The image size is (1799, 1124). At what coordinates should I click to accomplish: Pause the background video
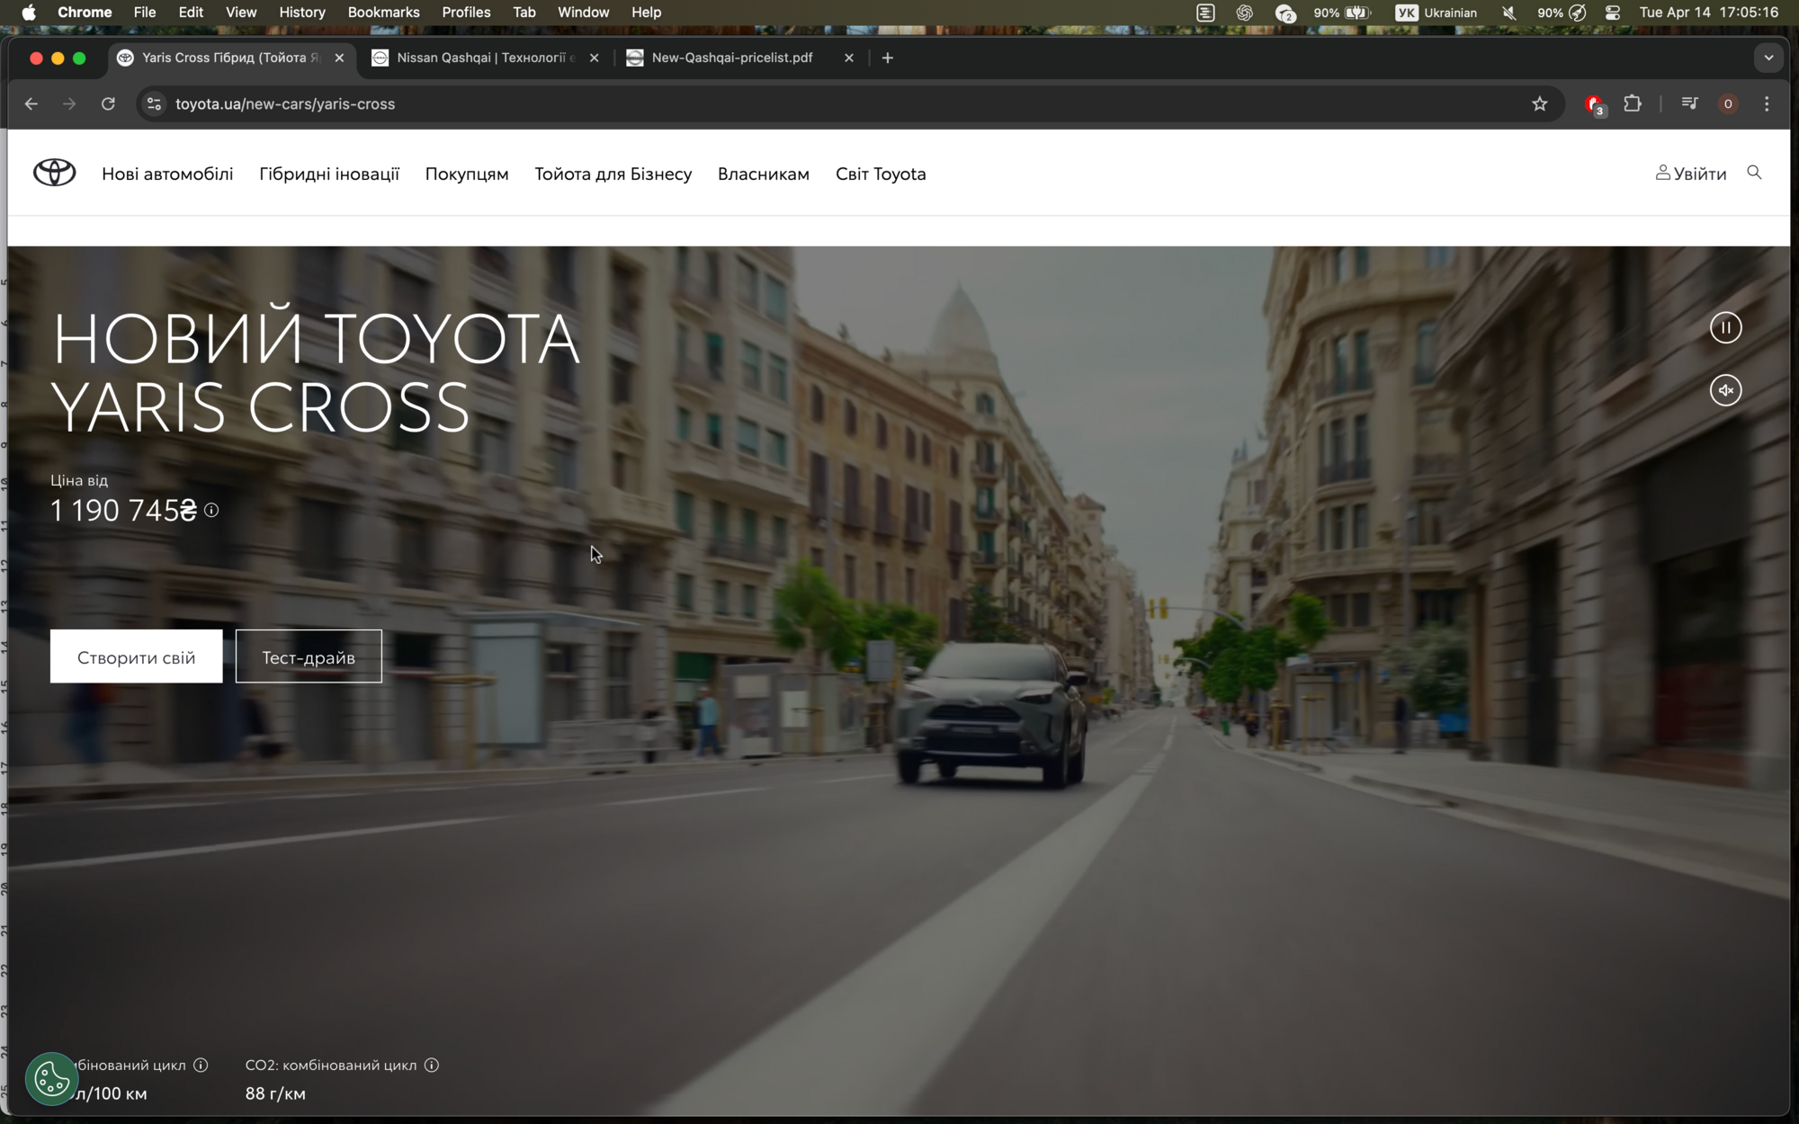pos(1725,327)
